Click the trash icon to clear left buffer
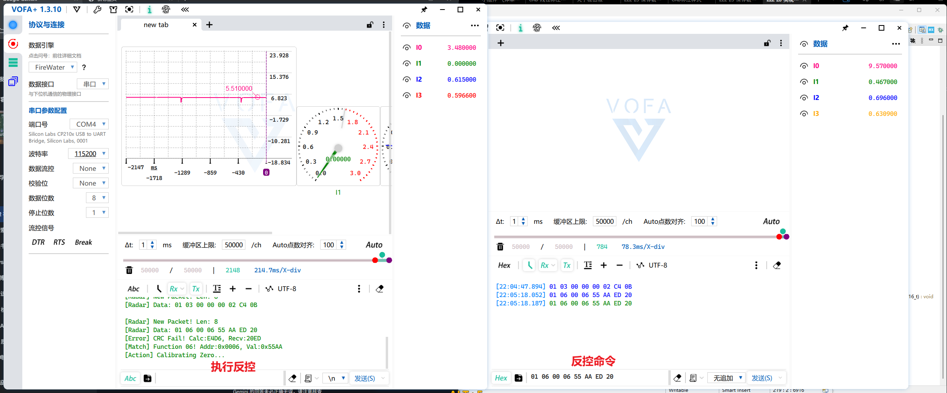947x393 pixels. [129, 270]
